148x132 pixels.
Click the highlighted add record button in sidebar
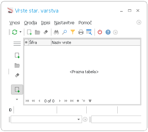(17, 90)
